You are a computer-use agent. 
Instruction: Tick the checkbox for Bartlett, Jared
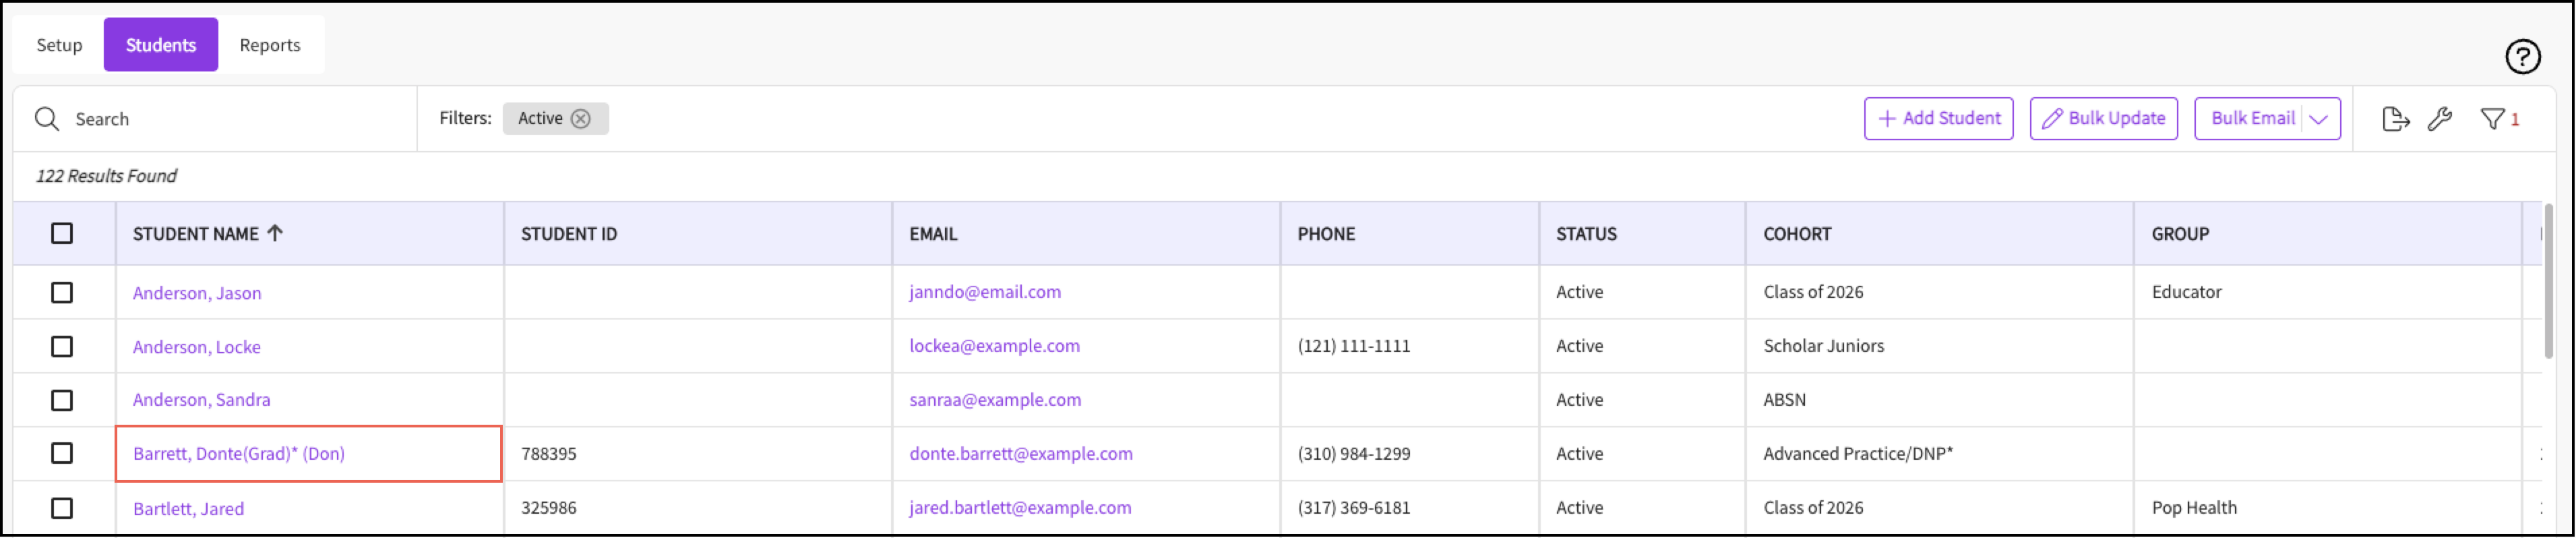tap(62, 509)
